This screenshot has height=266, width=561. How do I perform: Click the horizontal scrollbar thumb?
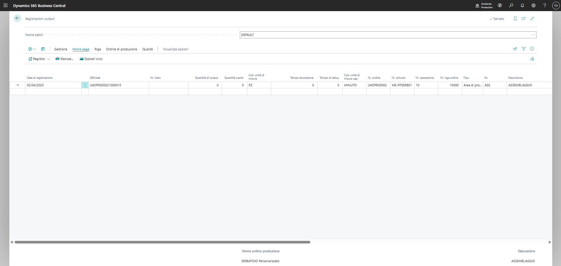click(162, 242)
